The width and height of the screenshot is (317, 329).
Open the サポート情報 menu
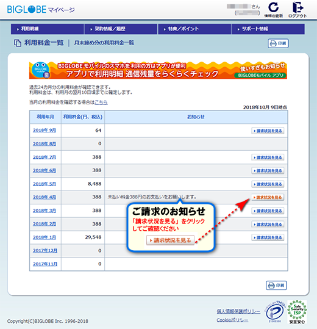(x=268, y=29)
